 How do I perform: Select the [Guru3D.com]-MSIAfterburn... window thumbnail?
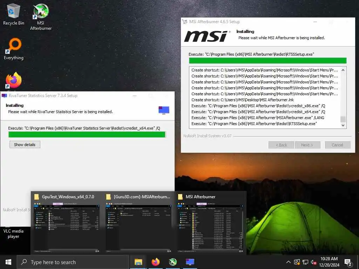[x=139, y=223]
